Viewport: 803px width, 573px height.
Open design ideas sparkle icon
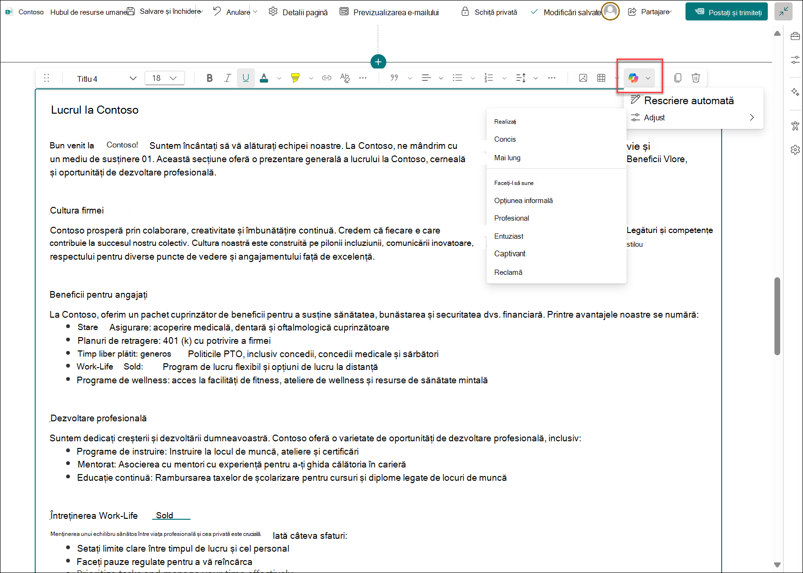pyautogui.click(x=795, y=92)
